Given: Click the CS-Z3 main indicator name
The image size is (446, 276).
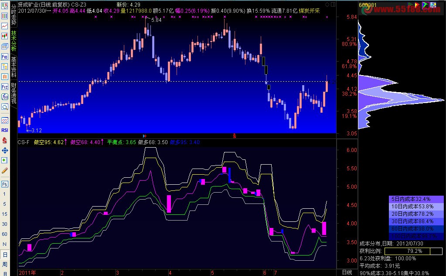Looking at the screenshot, I should pyautogui.click(x=78, y=4).
